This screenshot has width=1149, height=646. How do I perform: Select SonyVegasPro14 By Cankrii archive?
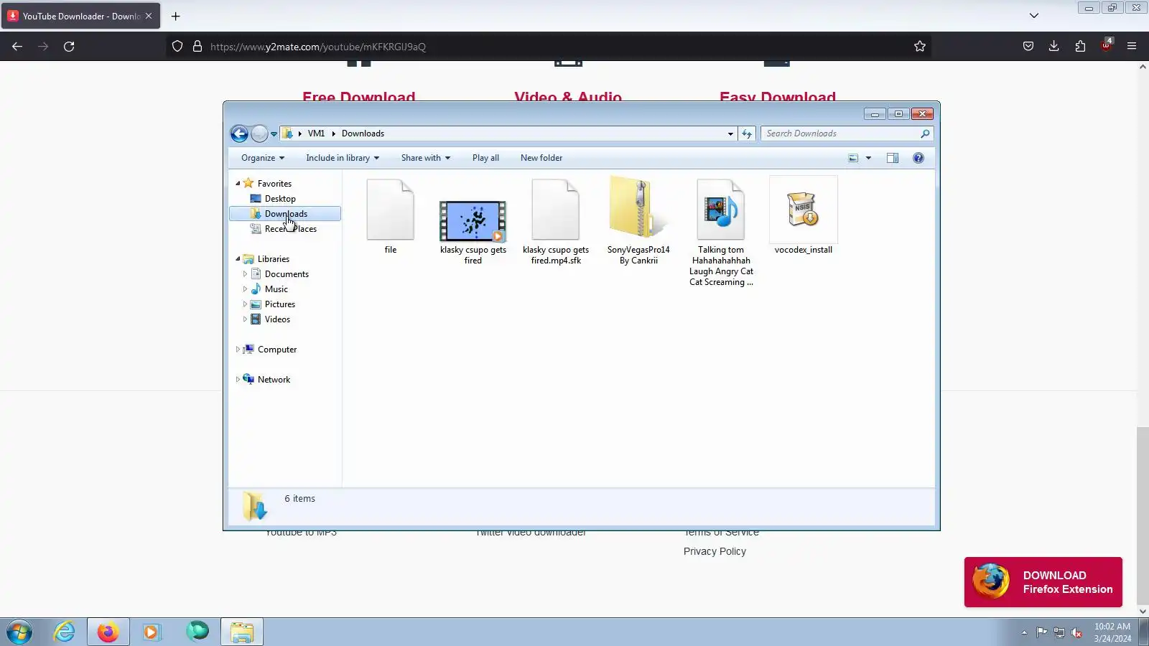point(638,221)
